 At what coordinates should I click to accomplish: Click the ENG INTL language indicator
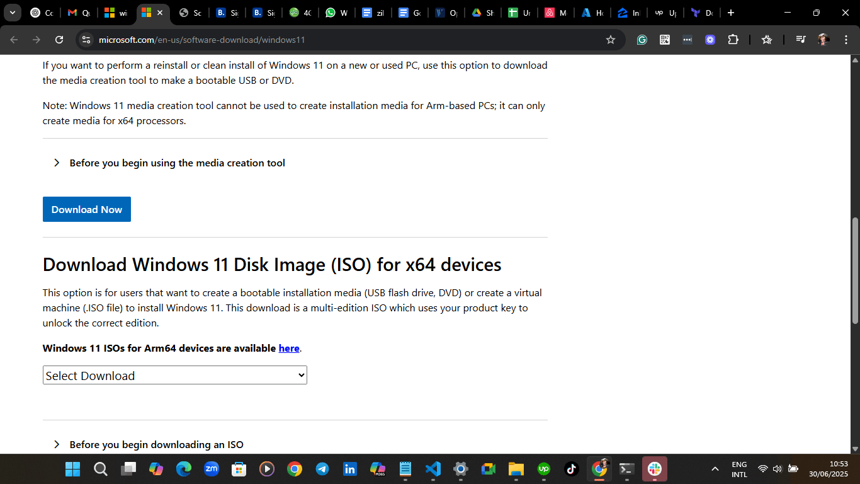739,469
